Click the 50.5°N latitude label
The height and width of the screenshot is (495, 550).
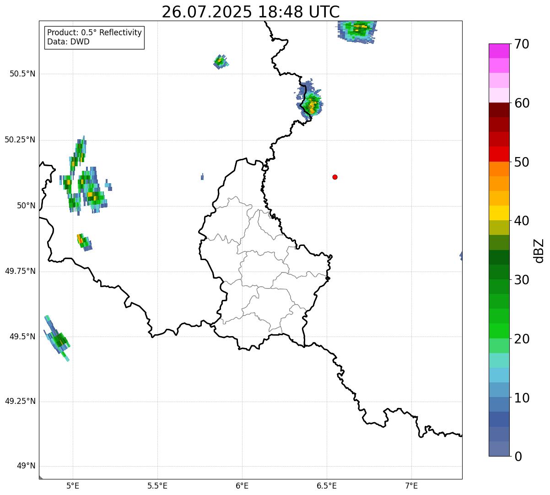pyautogui.click(x=22, y=74)
